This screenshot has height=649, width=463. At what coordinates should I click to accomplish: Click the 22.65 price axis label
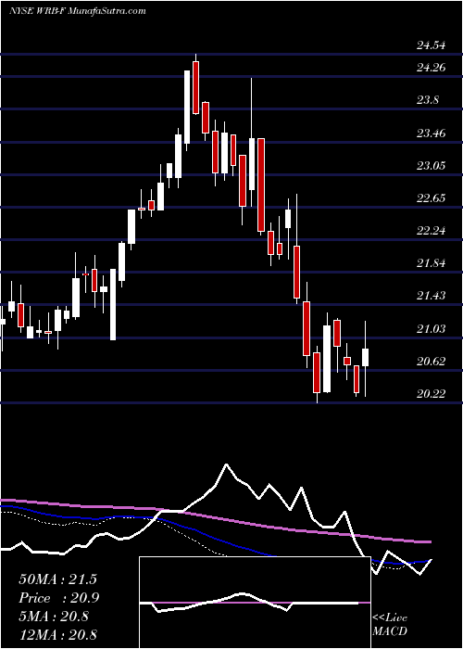(432, 198)
